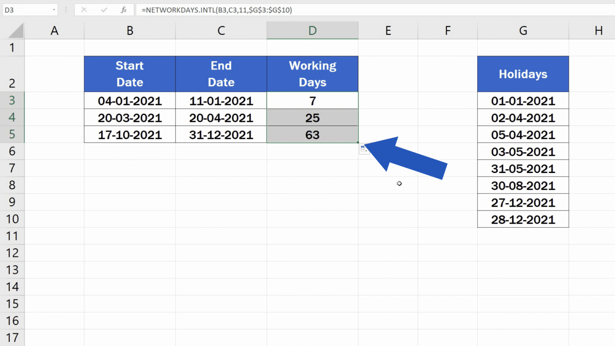Select row 17 header
Image resolution: width=615 pixels, height=346 pixels.
click(12, 338)
